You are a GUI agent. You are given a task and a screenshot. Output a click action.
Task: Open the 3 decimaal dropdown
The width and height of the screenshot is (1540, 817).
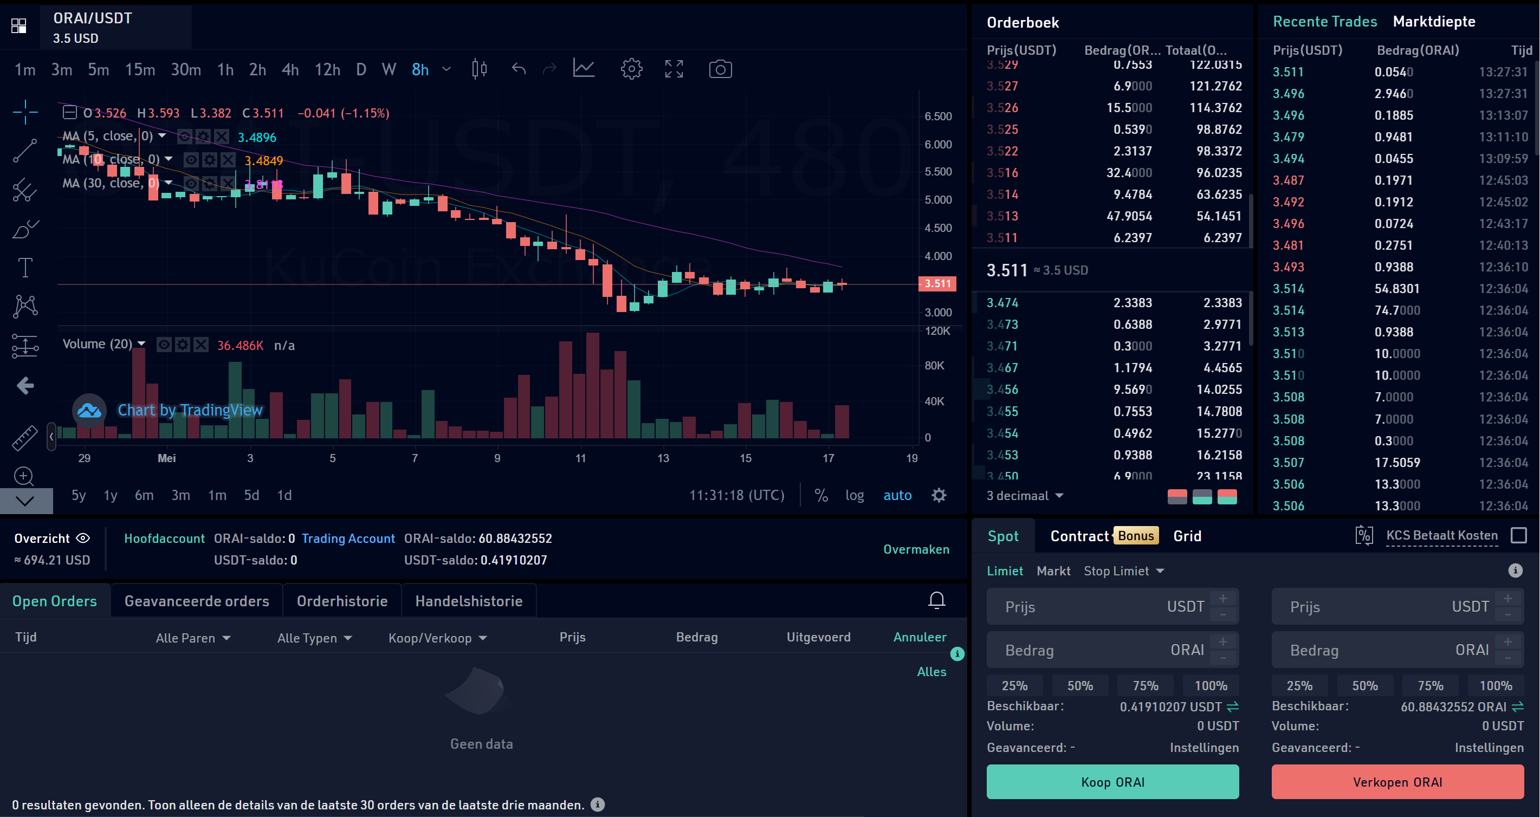[1024, 496]
